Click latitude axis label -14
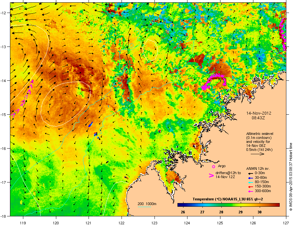This screenshot has height=226, width=293. pos(4,80)
